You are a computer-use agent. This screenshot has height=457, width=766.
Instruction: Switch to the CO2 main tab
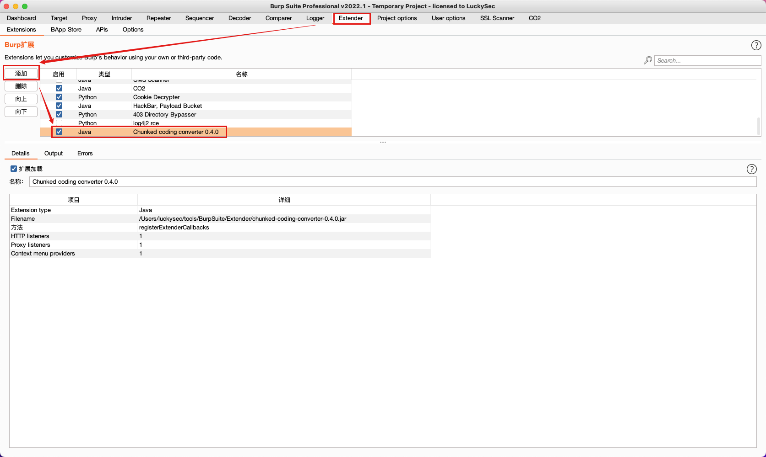coord(535,18)
